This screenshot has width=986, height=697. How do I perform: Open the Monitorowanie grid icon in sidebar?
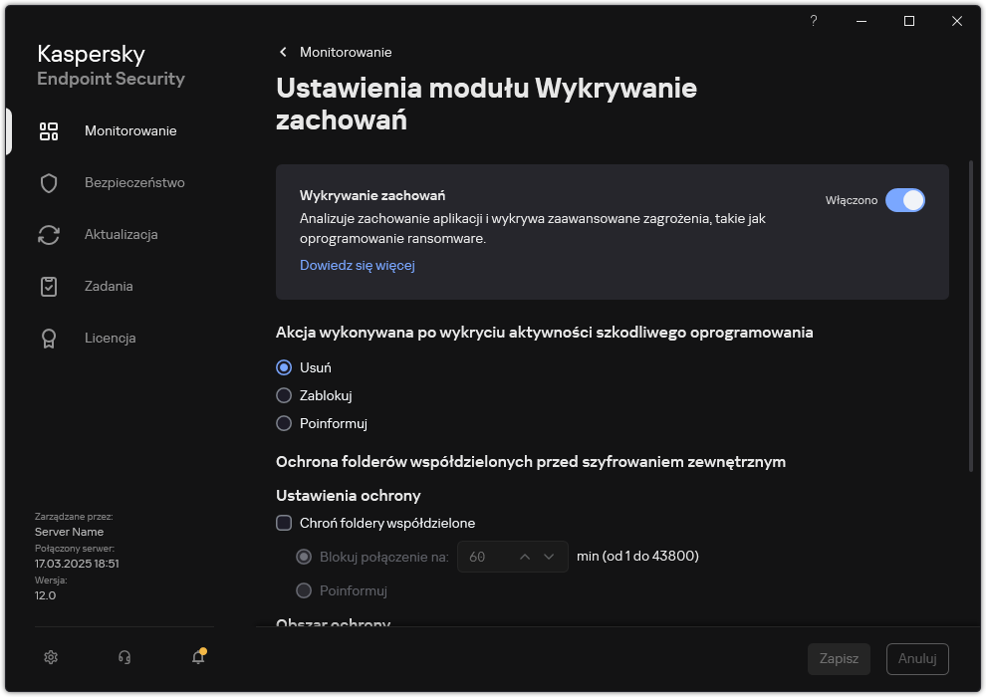(x=49, y=130)
